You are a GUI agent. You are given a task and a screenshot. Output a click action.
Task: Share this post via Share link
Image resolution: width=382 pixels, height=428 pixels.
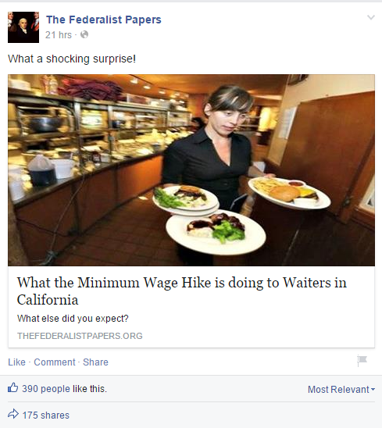point(95,362)
